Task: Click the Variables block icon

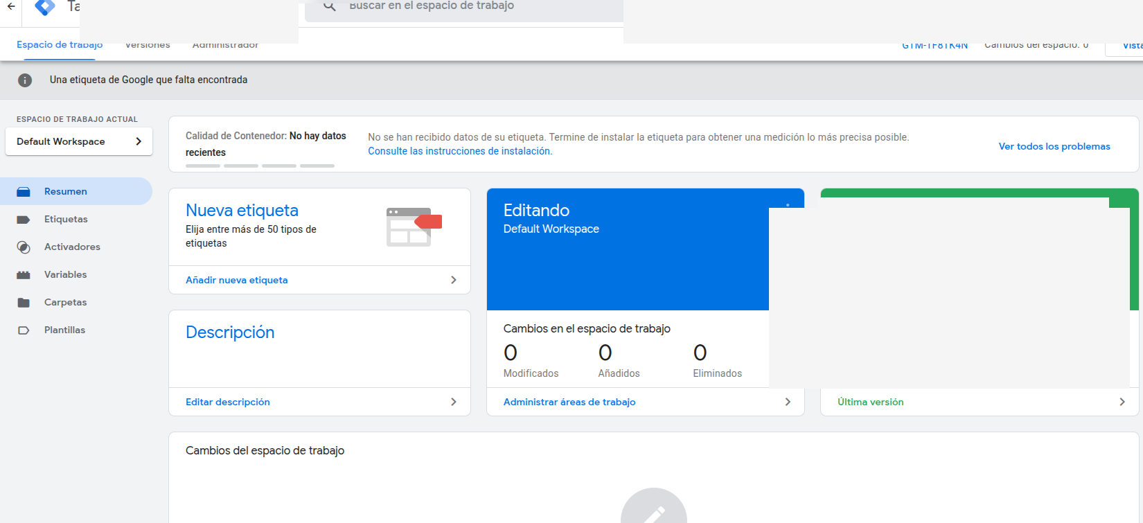Action: click(x=24, y=275)
